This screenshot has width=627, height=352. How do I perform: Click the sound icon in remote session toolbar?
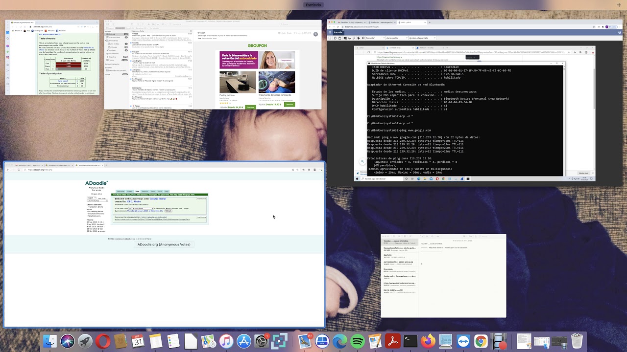(x=363, y=38)
